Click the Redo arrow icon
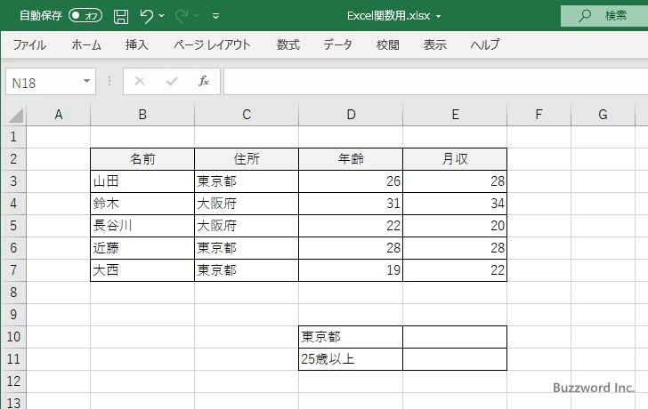Screen dimensions: 648x409 tap(182, 16)
